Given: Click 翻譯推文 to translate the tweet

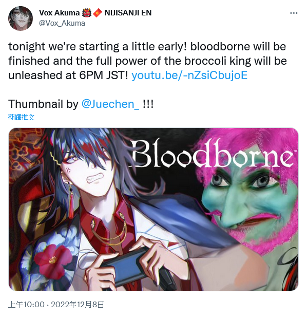Looking at the screenshot, I should pos(22,117).
